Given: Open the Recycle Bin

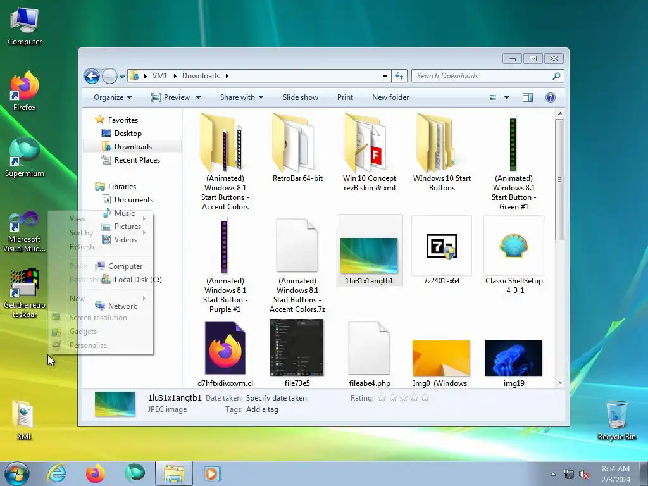Looking at the screenshot, I should tap(616, 420).
